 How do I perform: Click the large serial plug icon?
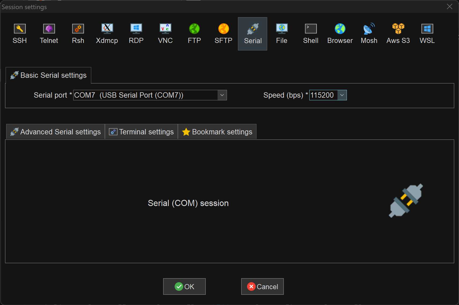(406, 201)
